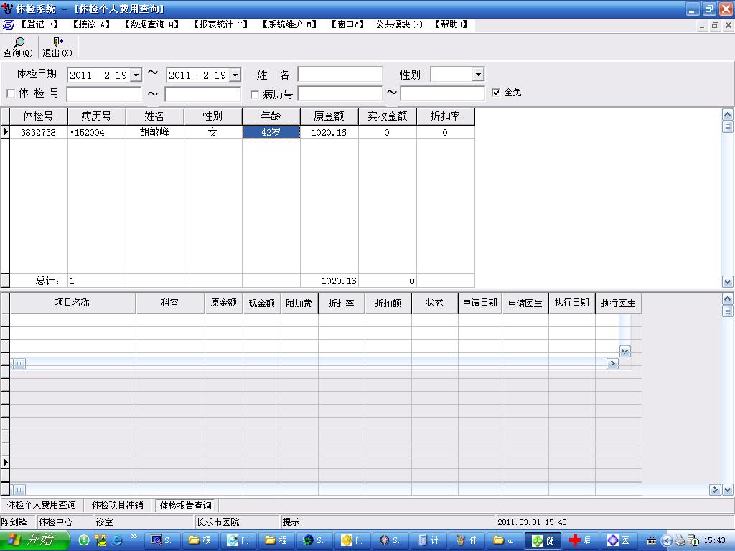Viewport: 735px width, 551px height.
Task: Sort by the 原金额 column header
Action: tap(329, 116)
